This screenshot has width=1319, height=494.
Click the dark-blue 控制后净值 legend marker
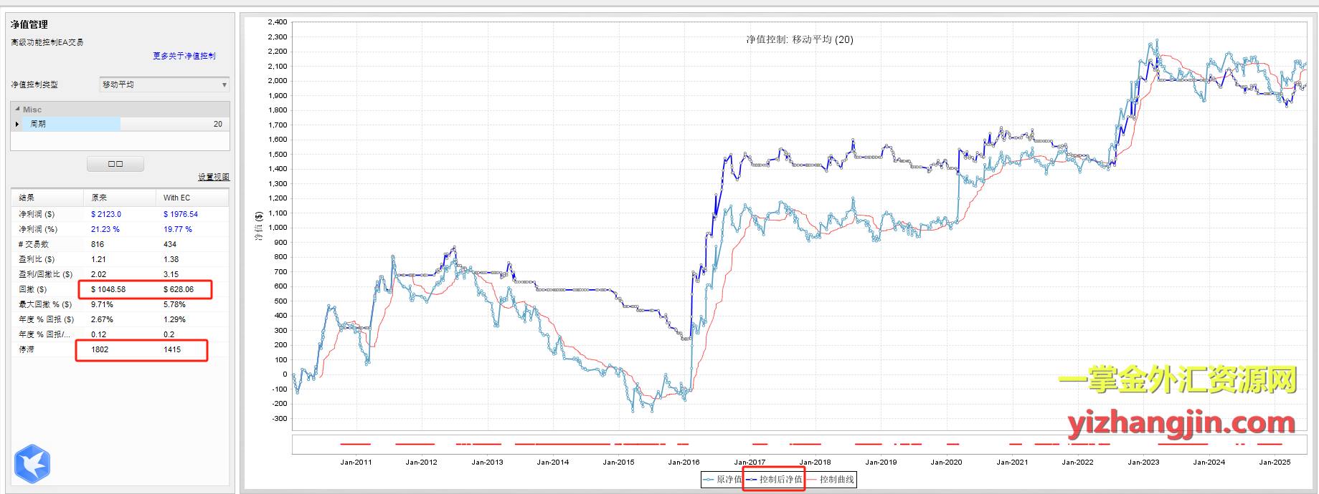[x=751, y=480]
